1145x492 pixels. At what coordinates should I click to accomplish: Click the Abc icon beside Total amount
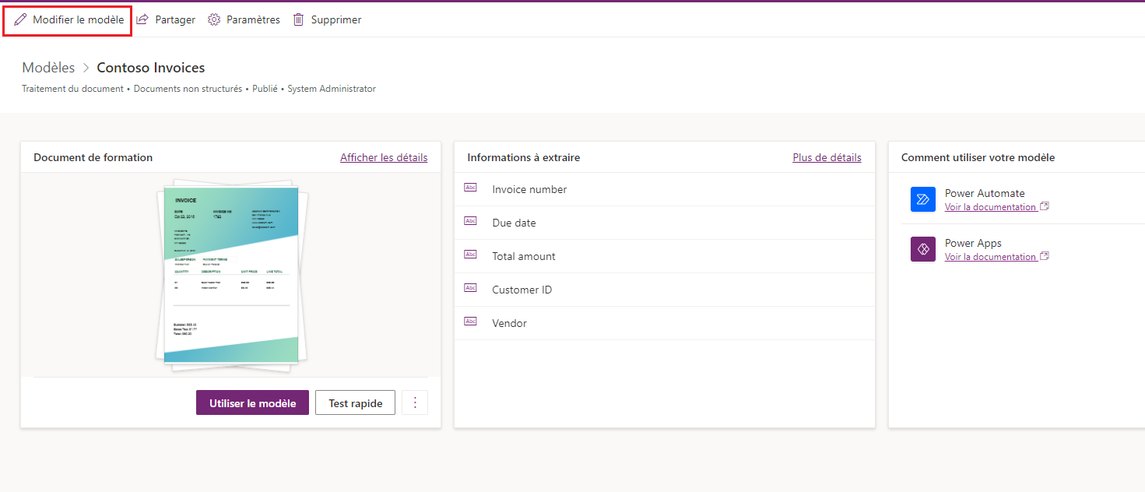(470, 254)
